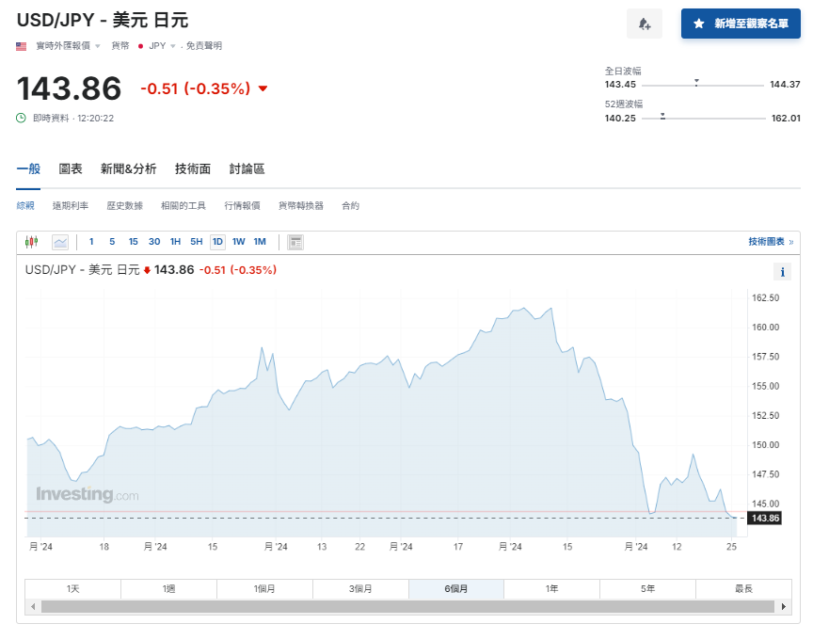Switch to the area chart icon
The height and width of the screenshot is (640, 813).
[58, 242]
